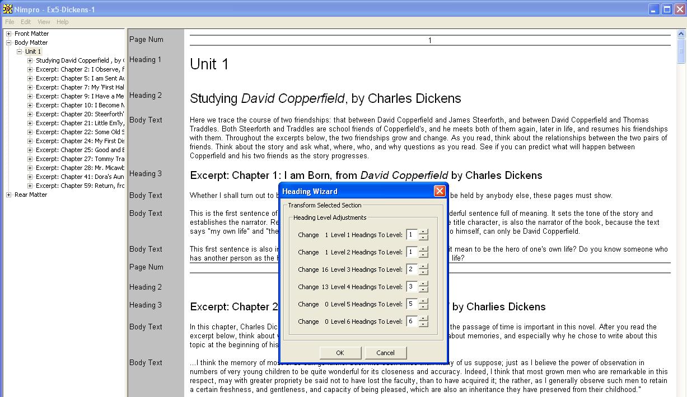Click the first Heading 3 style label
Image resolution: width=687 pixels, height=397 pixels.
coord(145,174)
